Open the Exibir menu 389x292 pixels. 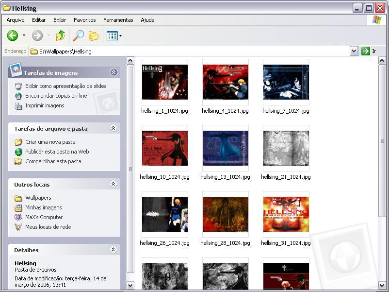(60, 20)
